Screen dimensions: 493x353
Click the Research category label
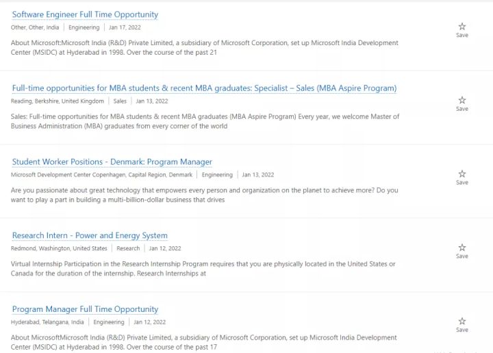click(128, 248)
